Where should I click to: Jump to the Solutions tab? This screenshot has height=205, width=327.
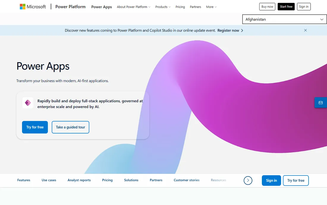(131, 180)
